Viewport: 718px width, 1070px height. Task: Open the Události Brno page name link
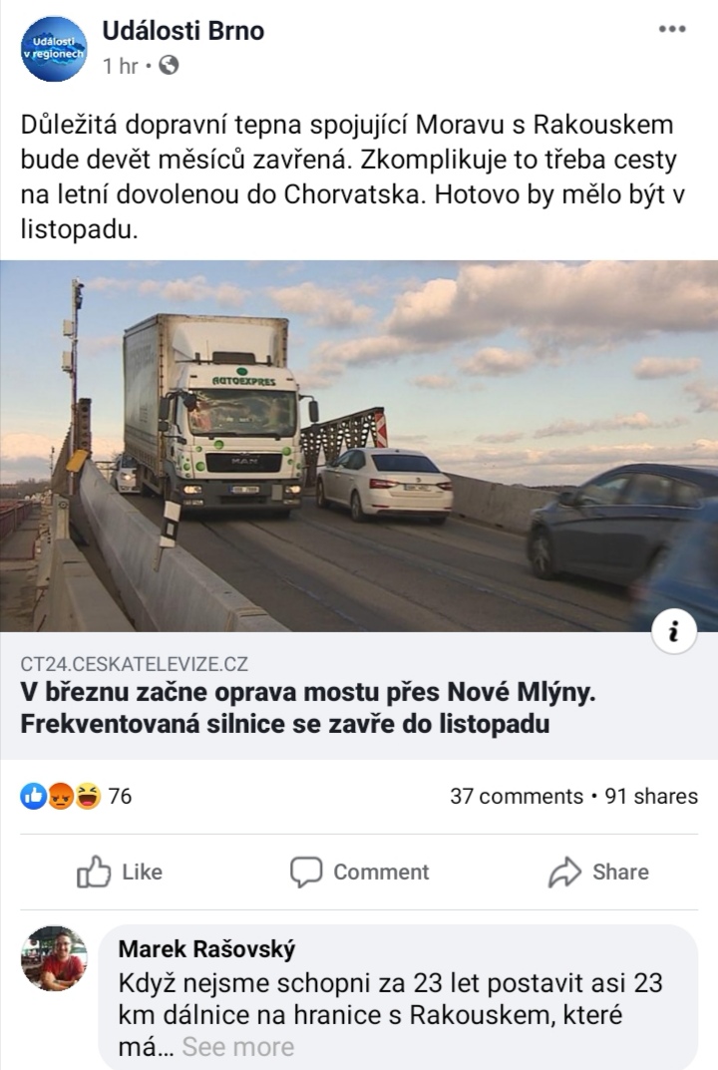182,31
